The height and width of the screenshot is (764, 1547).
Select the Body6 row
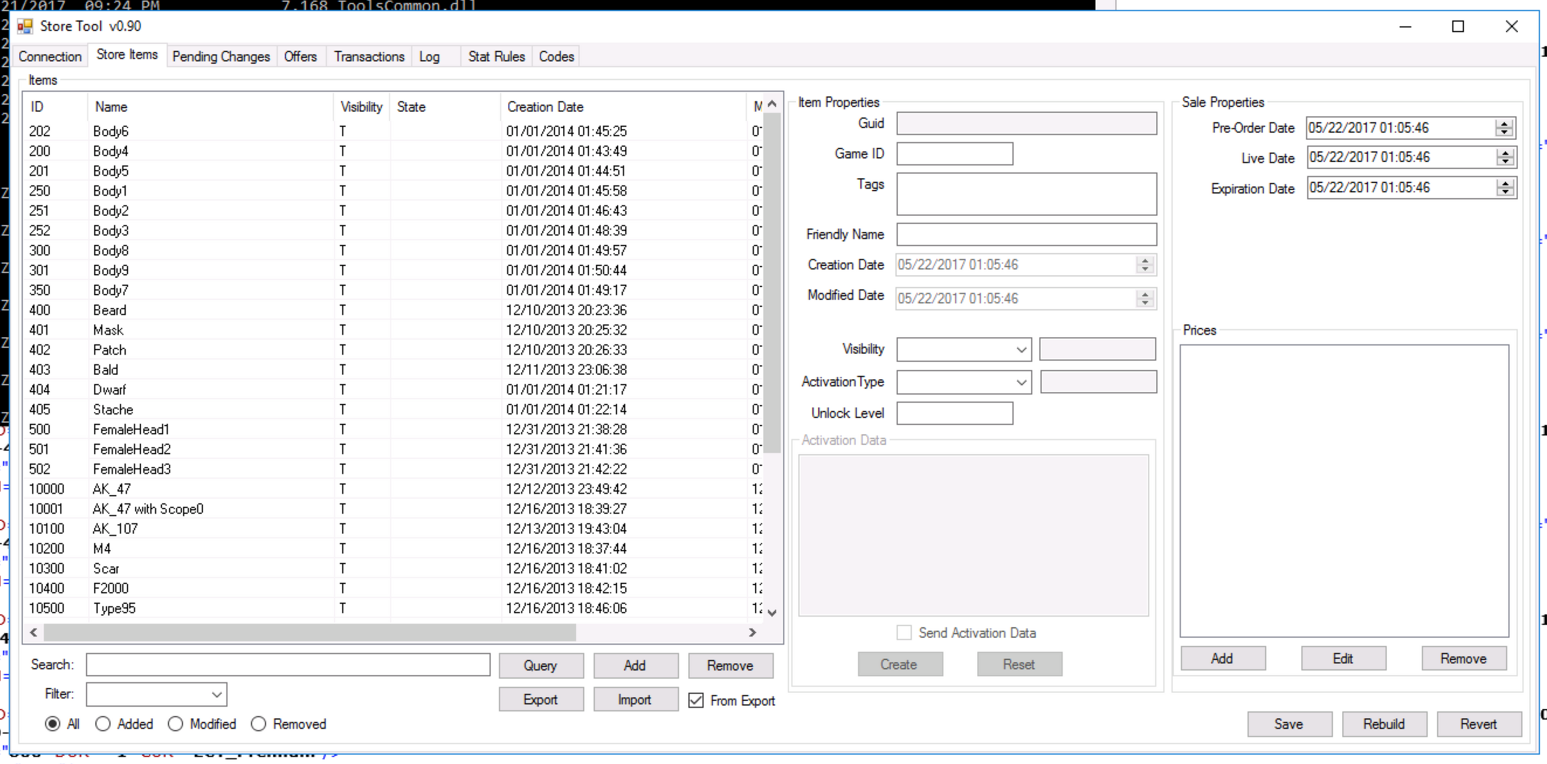[394, 131]
